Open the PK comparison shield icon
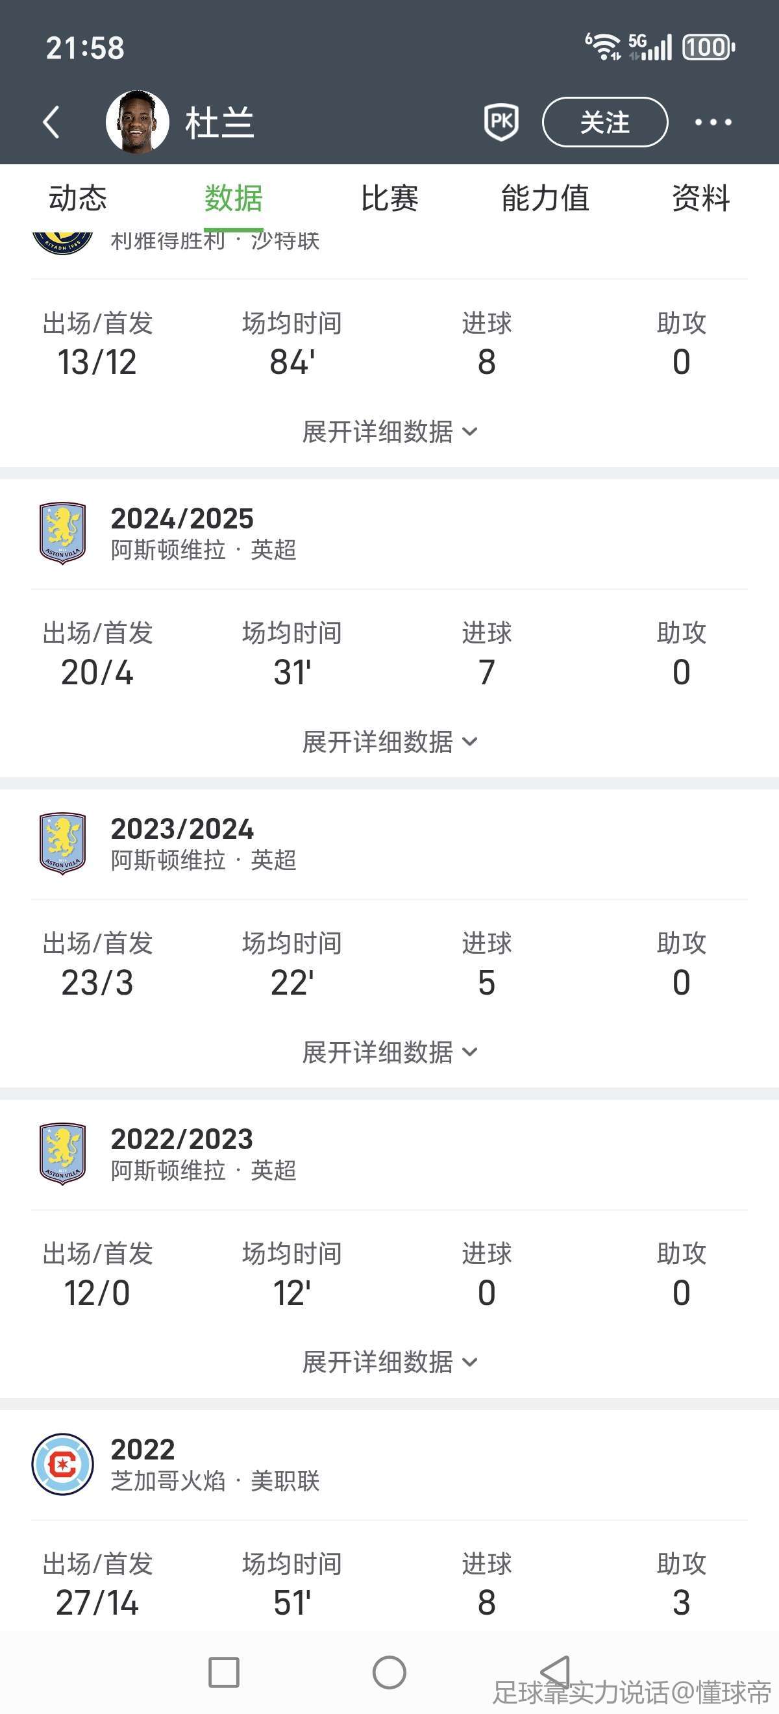779x1714 pixels. (501, 122)
